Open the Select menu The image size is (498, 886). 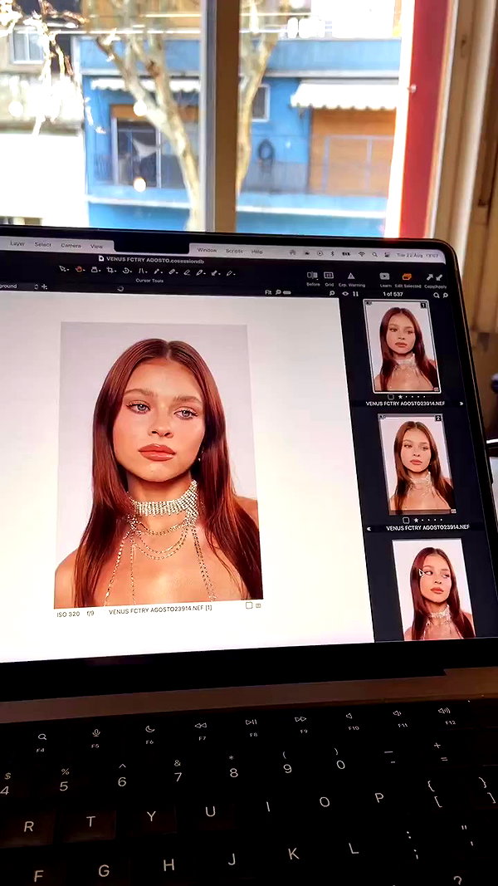(43, 245)
